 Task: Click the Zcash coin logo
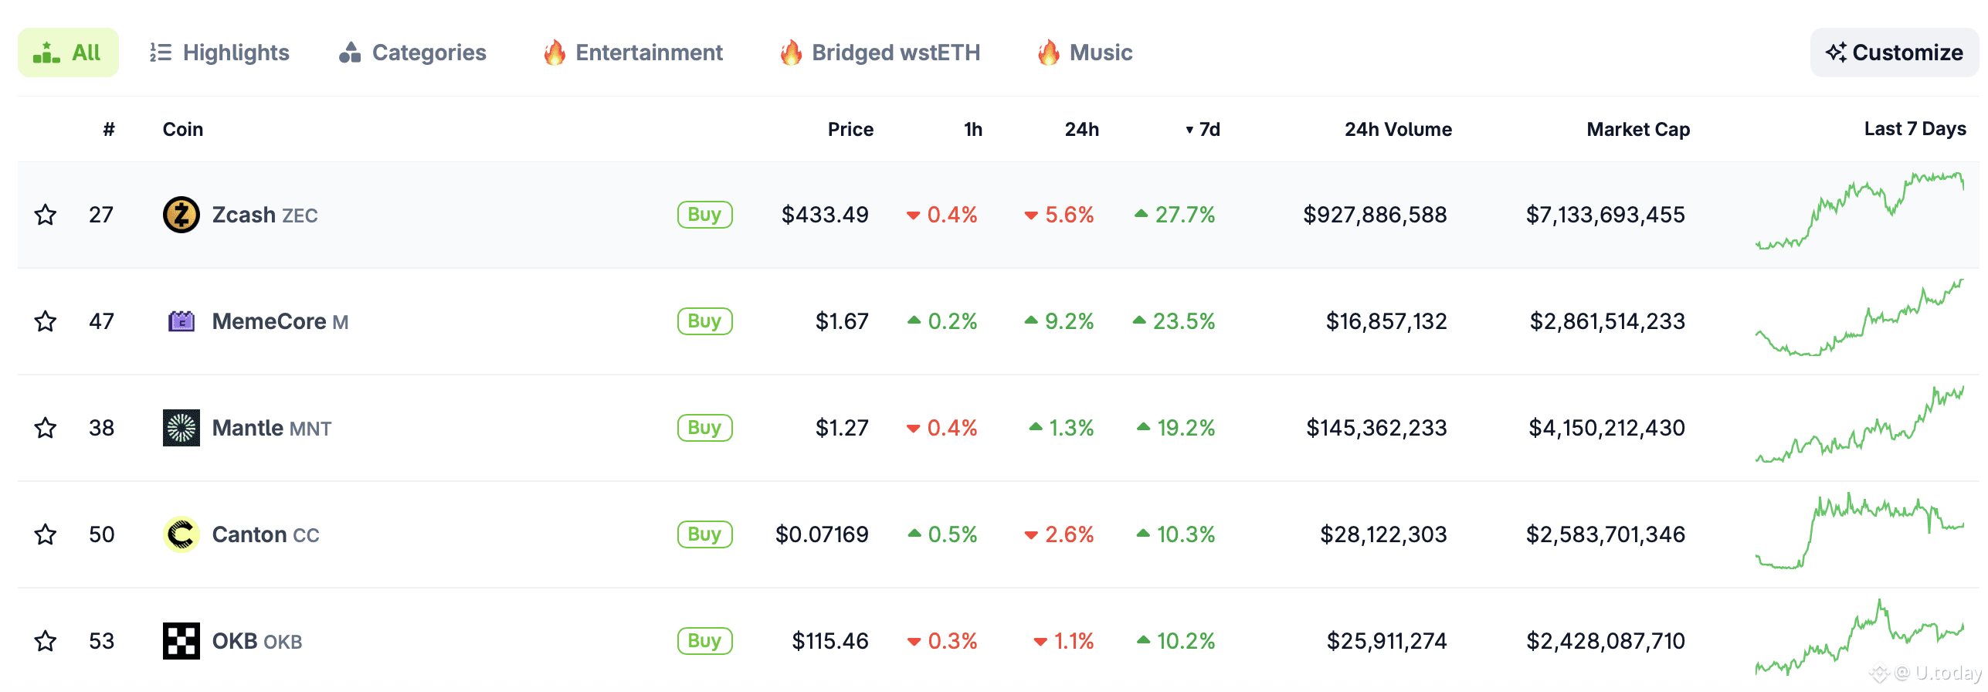[181, 215]
